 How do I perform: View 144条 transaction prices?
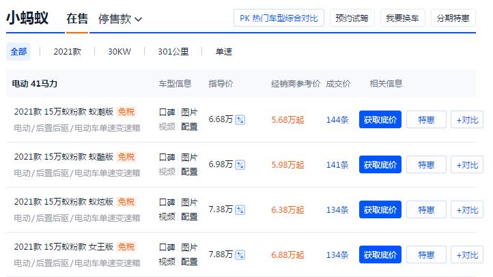click(x=337, y=119)
